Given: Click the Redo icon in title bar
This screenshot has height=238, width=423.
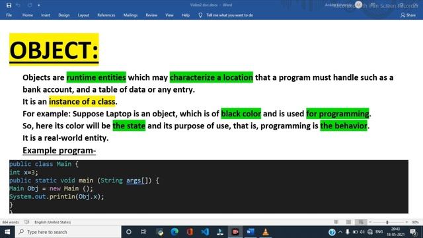Looking at the screenshot, I should pos(29,5).
